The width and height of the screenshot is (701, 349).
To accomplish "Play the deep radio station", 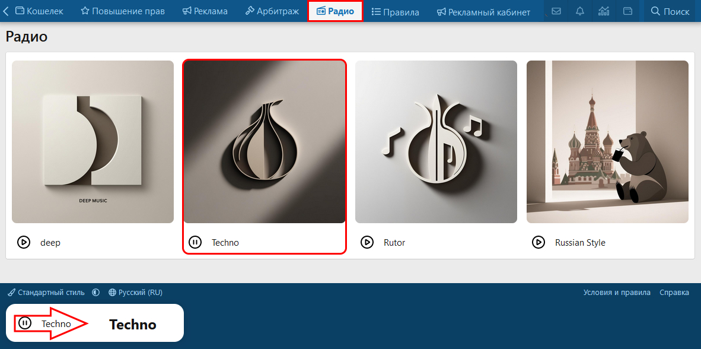I will [24, 243].
